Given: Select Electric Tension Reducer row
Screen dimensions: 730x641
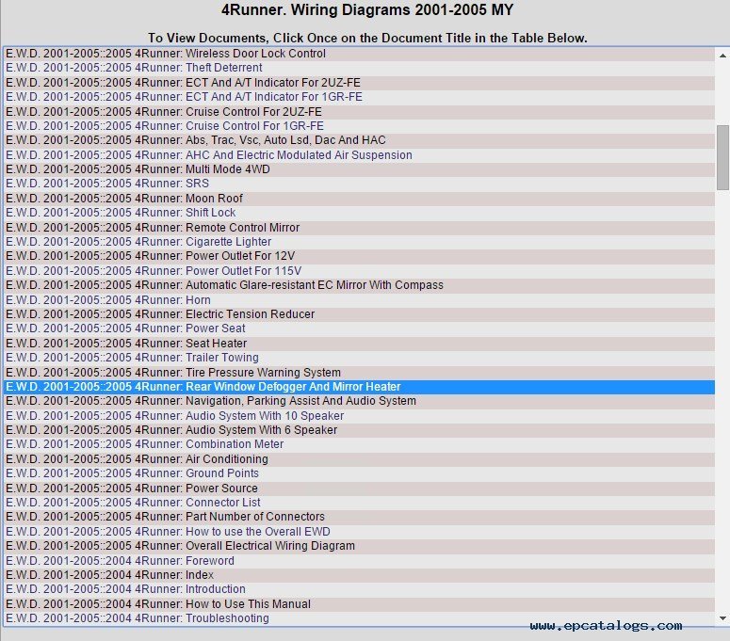Looking at the screenshot, I should [359, 314].
